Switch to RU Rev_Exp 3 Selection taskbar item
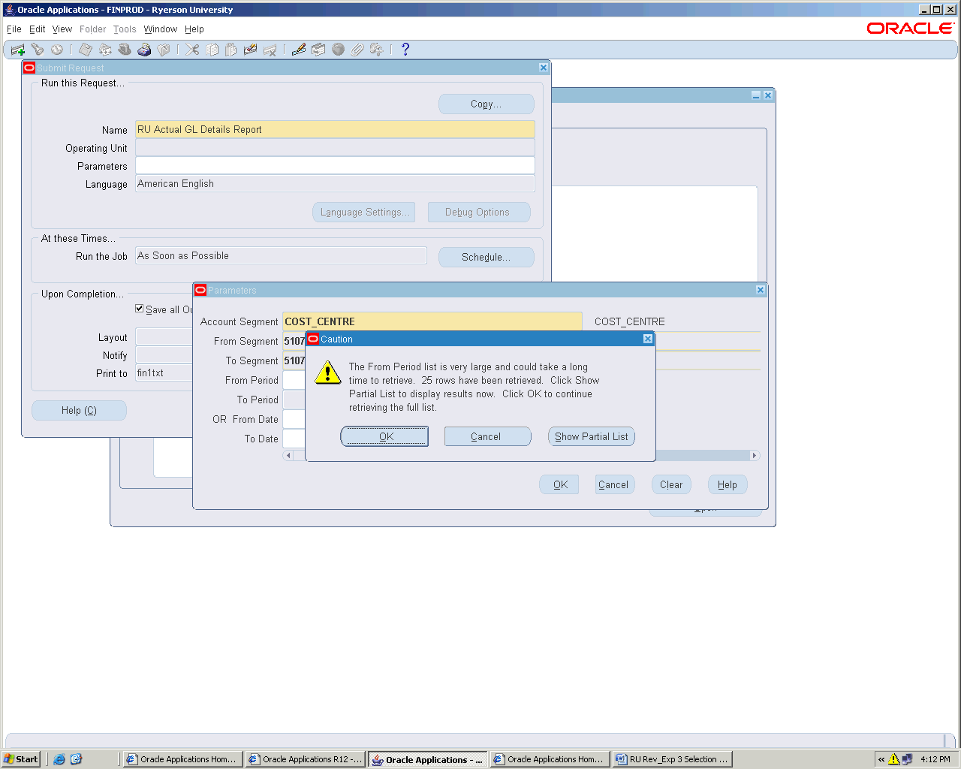 point(672,759)
